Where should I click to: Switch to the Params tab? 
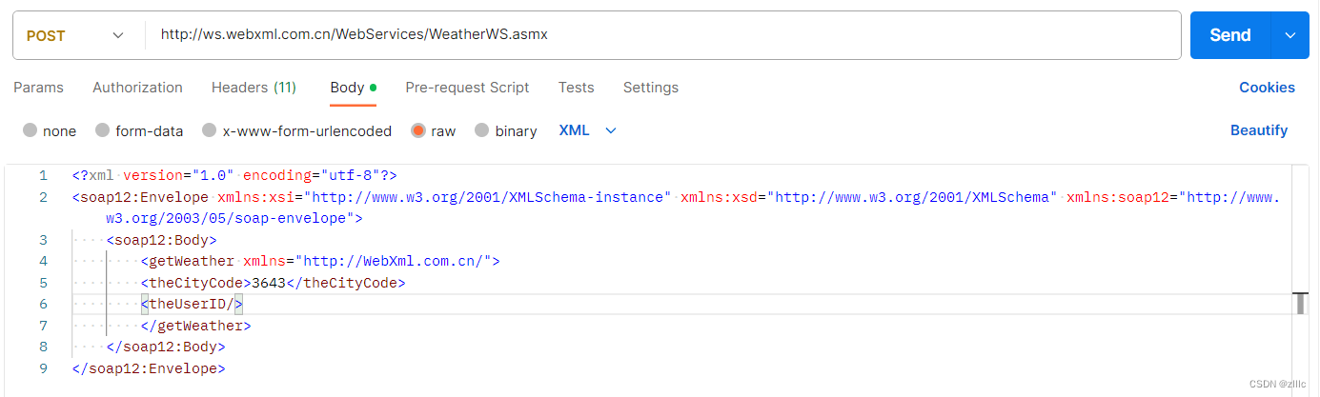38,88
